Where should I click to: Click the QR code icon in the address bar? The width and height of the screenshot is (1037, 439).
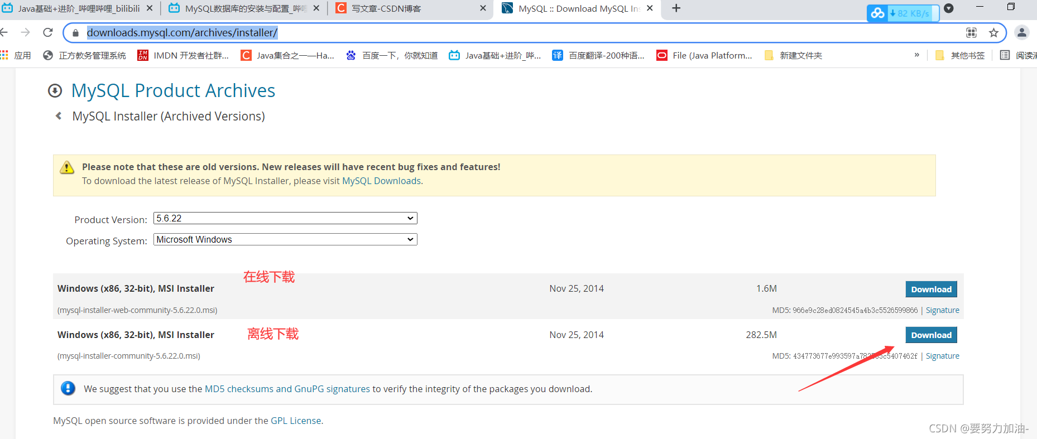(971, 33)
